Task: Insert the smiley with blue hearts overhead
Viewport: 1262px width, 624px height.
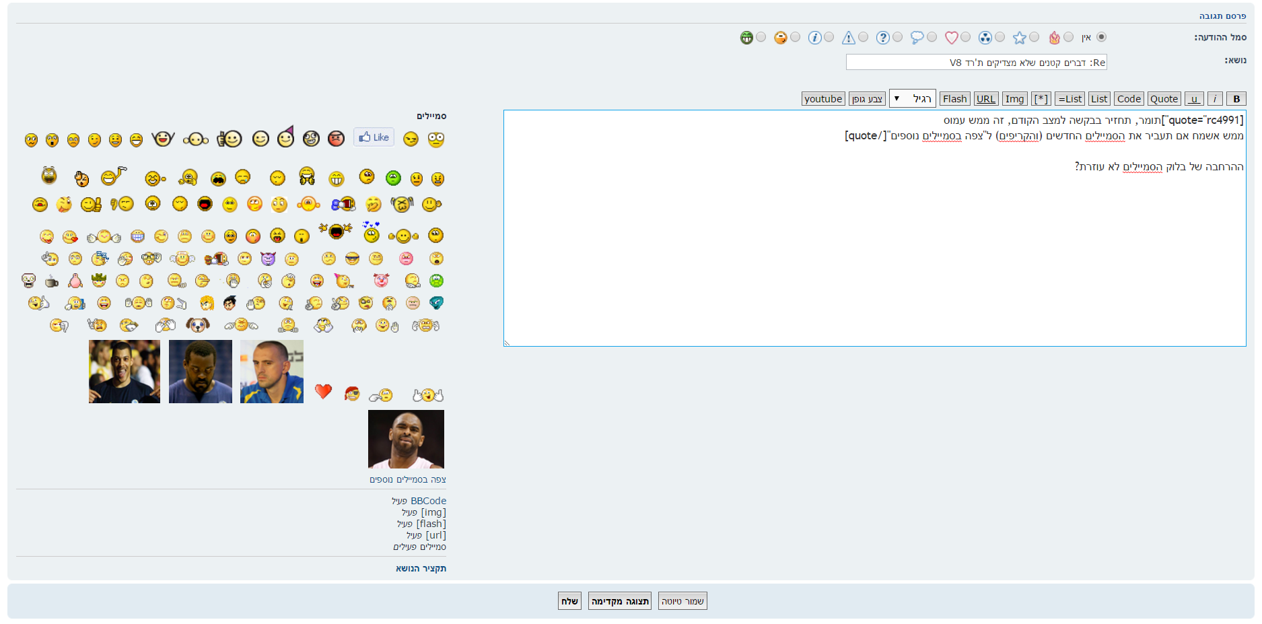Action: [x=371, y=232]
